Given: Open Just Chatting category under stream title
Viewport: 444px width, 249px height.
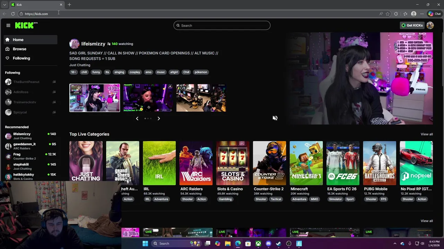Looking at the screenshot, I should 80,65.
